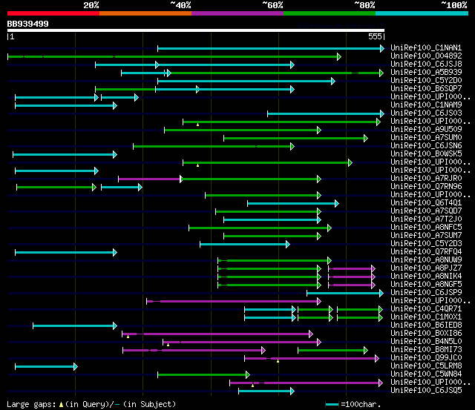Click the cyan alignment bar in C1NAN1 row
This screenshot has width=475, height=410.
[271, 48]
